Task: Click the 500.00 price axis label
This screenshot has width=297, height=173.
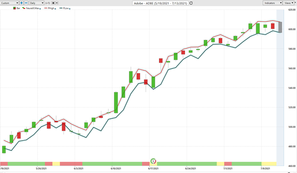Action: (x=292, y=127)
